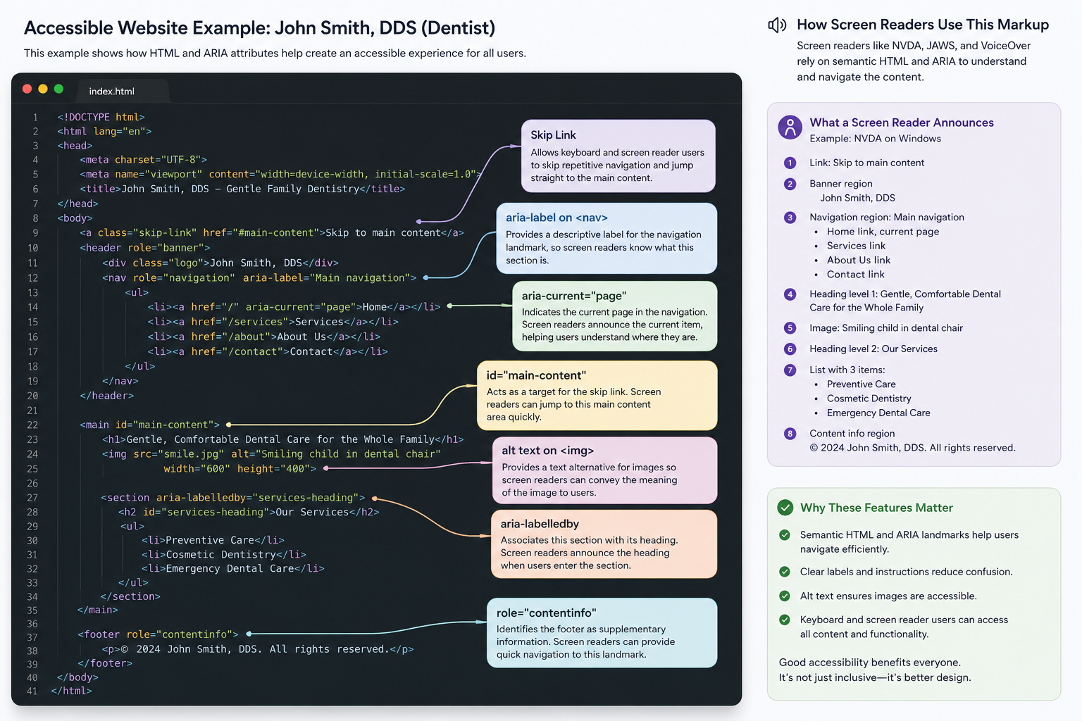Viewport: 1082px width, 721px height.
Task: Click the nav role="navigation" code line
Action: tap(259, 278)
